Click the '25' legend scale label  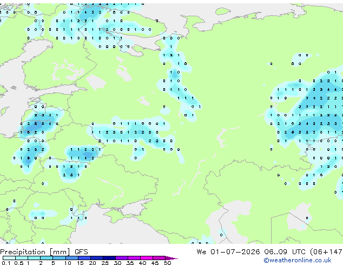pyautogui.click(x=105, y=263)
